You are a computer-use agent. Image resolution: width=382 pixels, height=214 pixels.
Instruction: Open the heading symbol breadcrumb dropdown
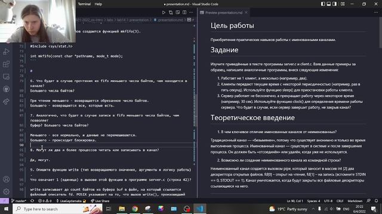pos(191,20)
